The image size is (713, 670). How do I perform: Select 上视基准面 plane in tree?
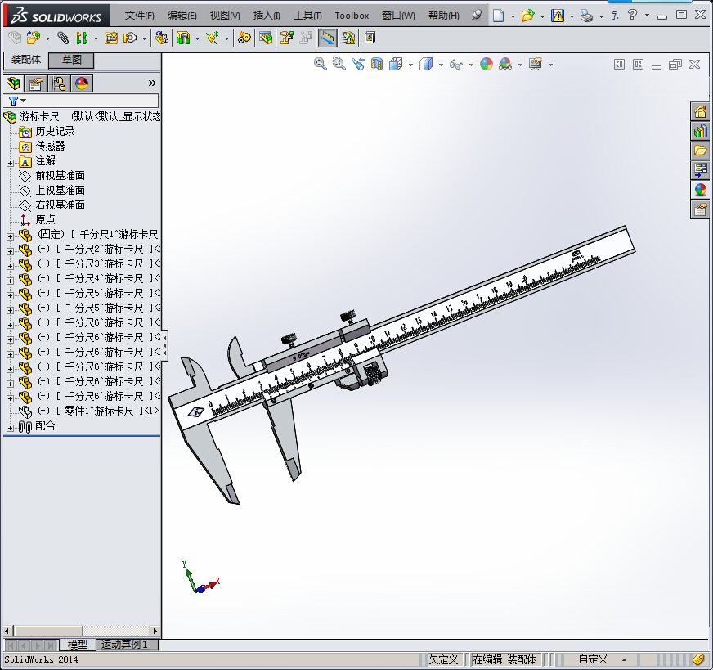pyautogui.click(x=60, y=190)
